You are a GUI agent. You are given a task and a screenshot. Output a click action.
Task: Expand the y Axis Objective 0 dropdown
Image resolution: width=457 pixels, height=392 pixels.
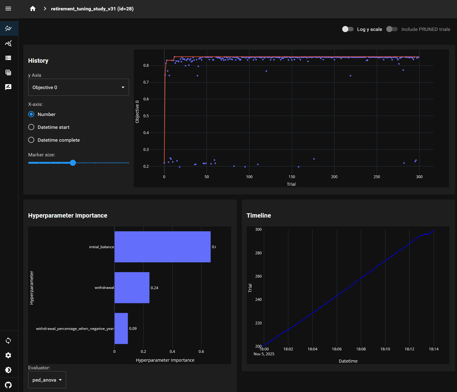[78, 87]
